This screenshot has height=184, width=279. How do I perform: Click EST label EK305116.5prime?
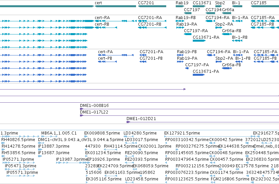104,179
